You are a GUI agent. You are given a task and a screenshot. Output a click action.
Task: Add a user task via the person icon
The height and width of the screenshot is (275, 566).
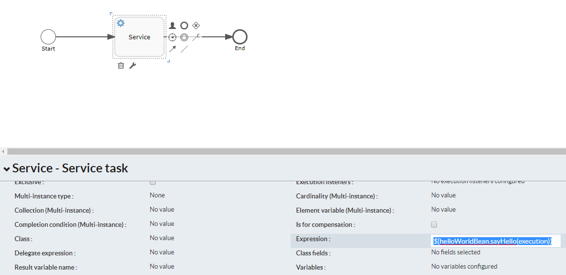coord(172,26)
